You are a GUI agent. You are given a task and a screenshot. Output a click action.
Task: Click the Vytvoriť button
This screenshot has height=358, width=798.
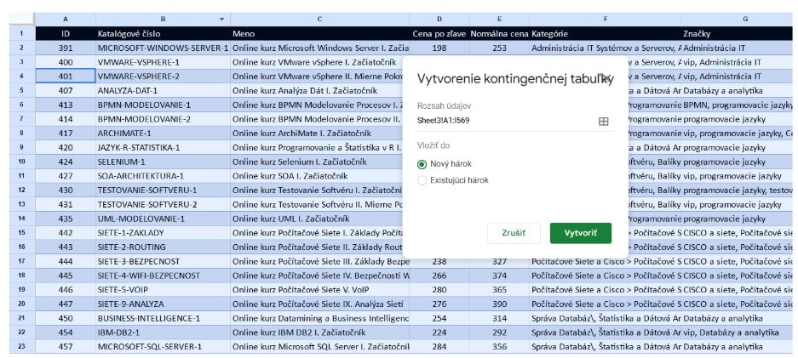coord(581,233)
